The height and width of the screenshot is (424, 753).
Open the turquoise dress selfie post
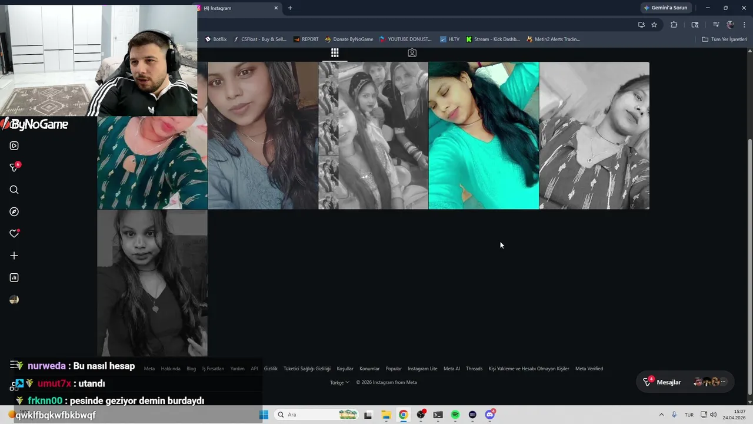coord(484,135)
